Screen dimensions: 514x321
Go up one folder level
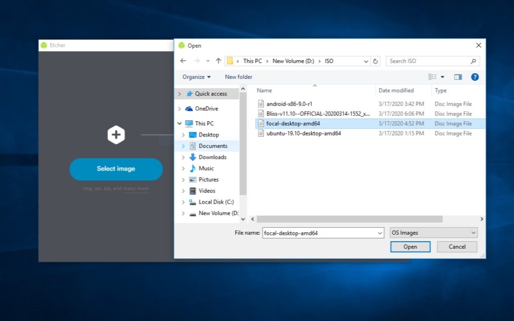[218, 61]
